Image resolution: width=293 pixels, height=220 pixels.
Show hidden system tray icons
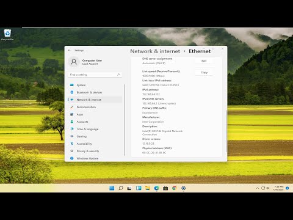coord(258,188)
